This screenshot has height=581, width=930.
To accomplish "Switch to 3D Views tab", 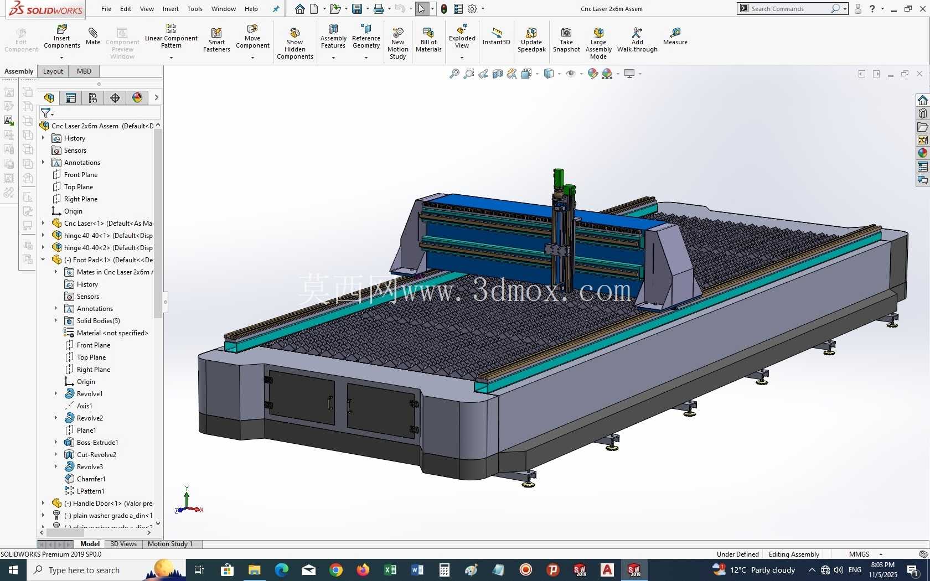I will (x=123, y=544).
